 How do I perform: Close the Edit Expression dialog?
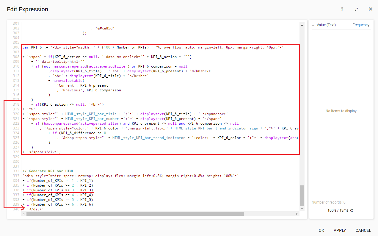pos(371,9)
